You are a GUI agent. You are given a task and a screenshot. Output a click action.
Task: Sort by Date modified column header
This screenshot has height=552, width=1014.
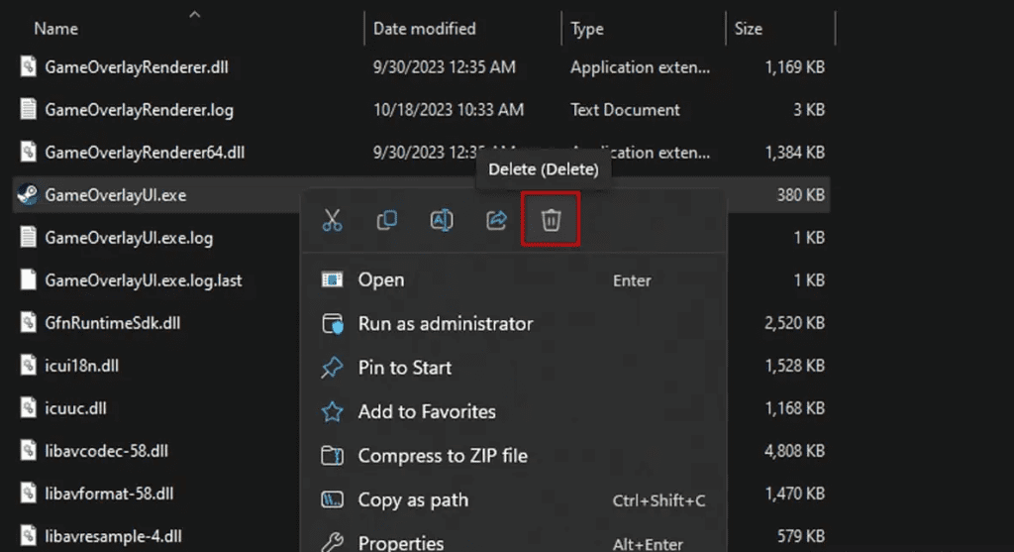[x=424, y=29]
